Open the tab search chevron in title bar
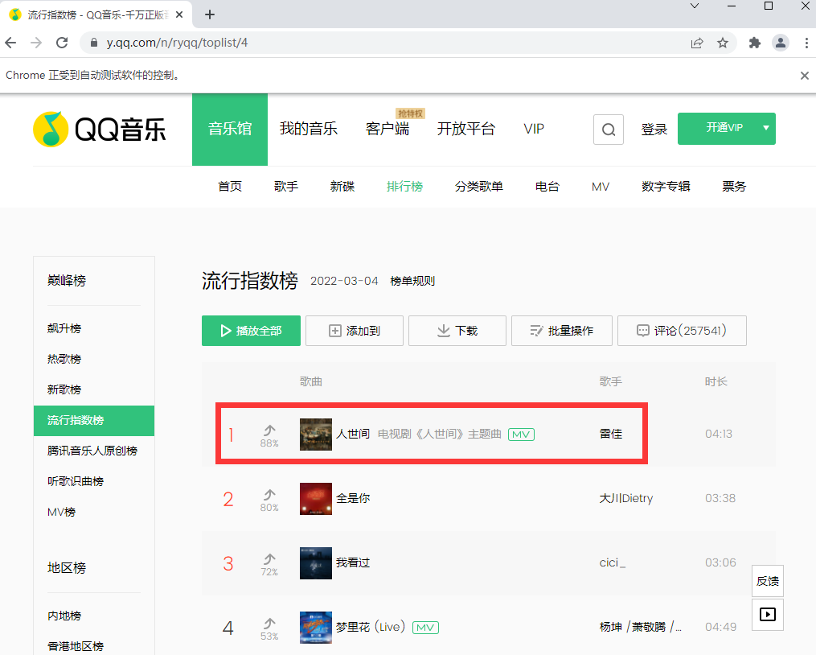This screenshot has width=816, height=655. [695, 6]
